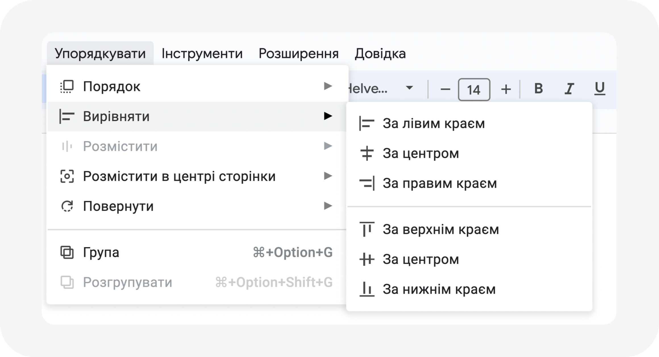Click the ⌘+Option+G shortcut label
This screenshot has height=357, width=659.
(293, 252)
